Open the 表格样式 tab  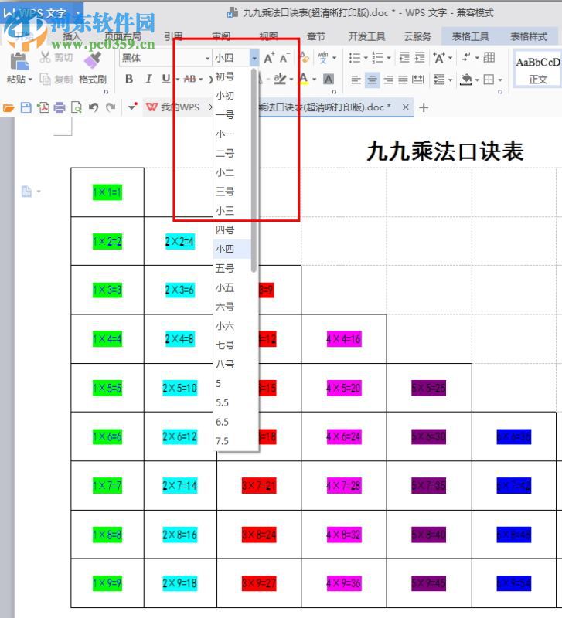coord(529,36)
